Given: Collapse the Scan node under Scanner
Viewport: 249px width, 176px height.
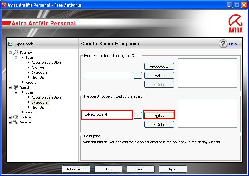Looking at the screenshot, I should 16,58.
